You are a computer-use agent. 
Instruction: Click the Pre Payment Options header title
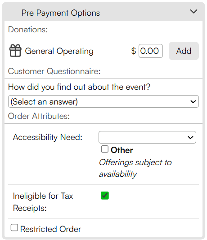[61, 13]
